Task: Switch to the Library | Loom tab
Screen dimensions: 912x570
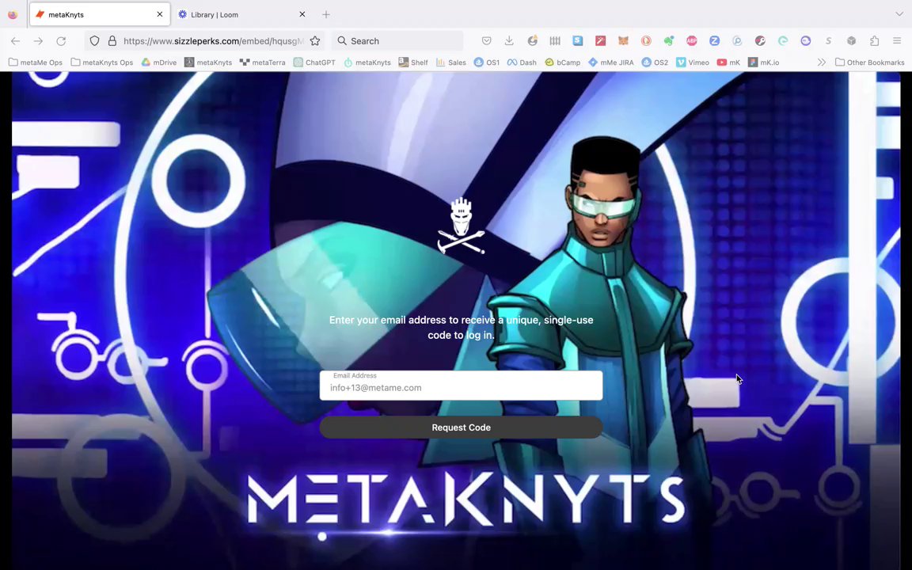Action: point(241,14)
